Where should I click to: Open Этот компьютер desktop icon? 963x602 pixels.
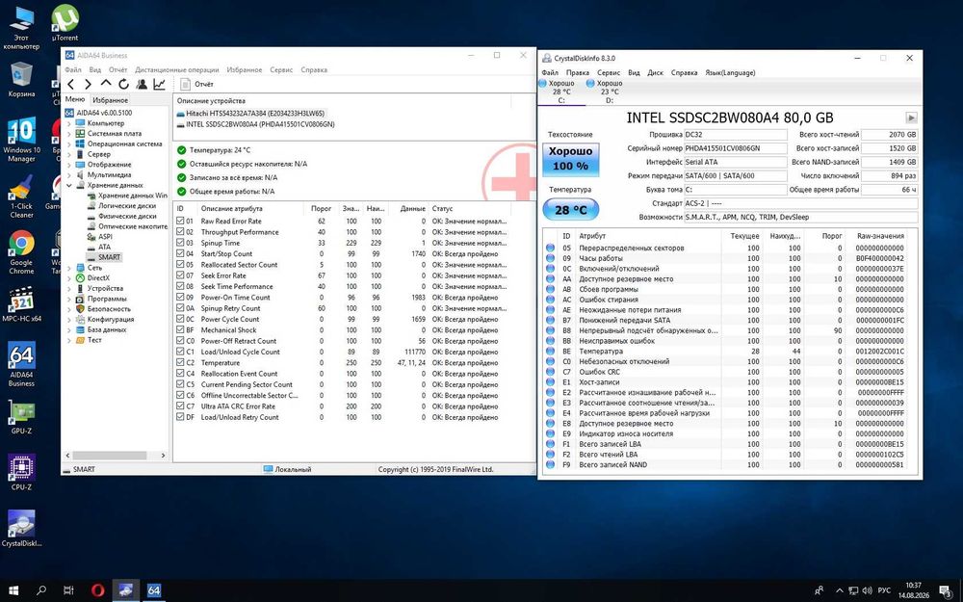point(21,26)
